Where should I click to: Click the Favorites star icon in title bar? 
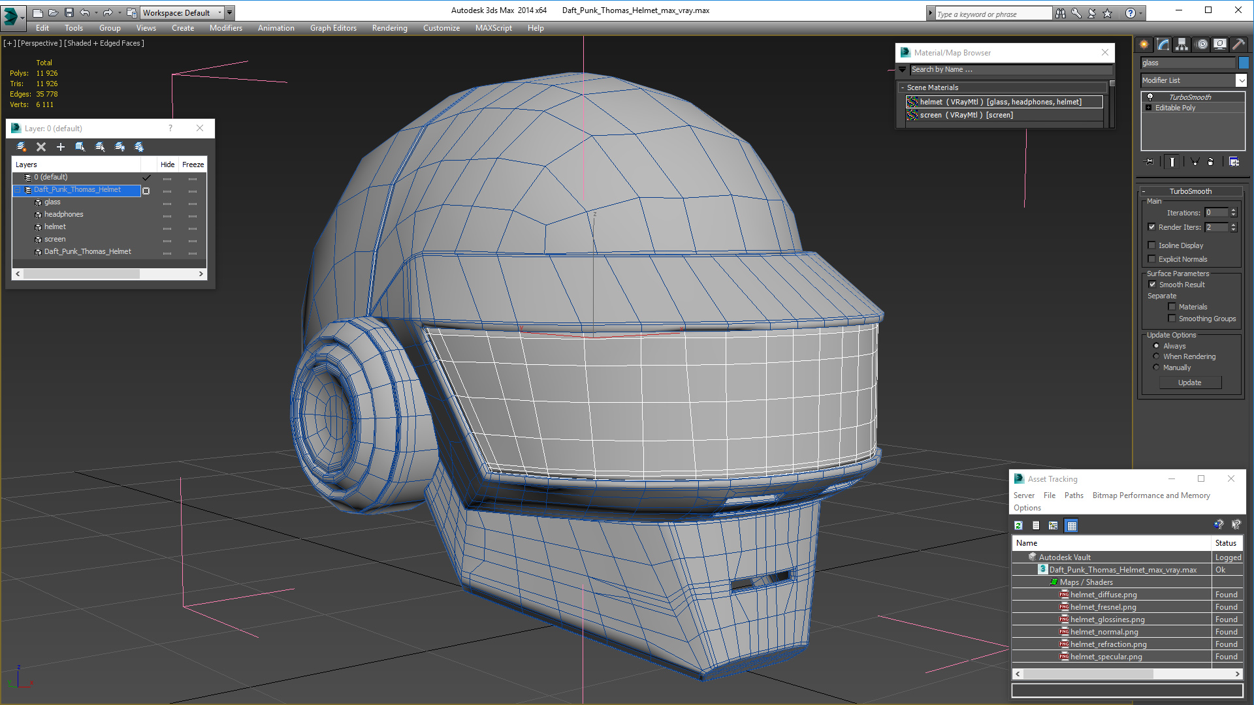pos(1108,13)
